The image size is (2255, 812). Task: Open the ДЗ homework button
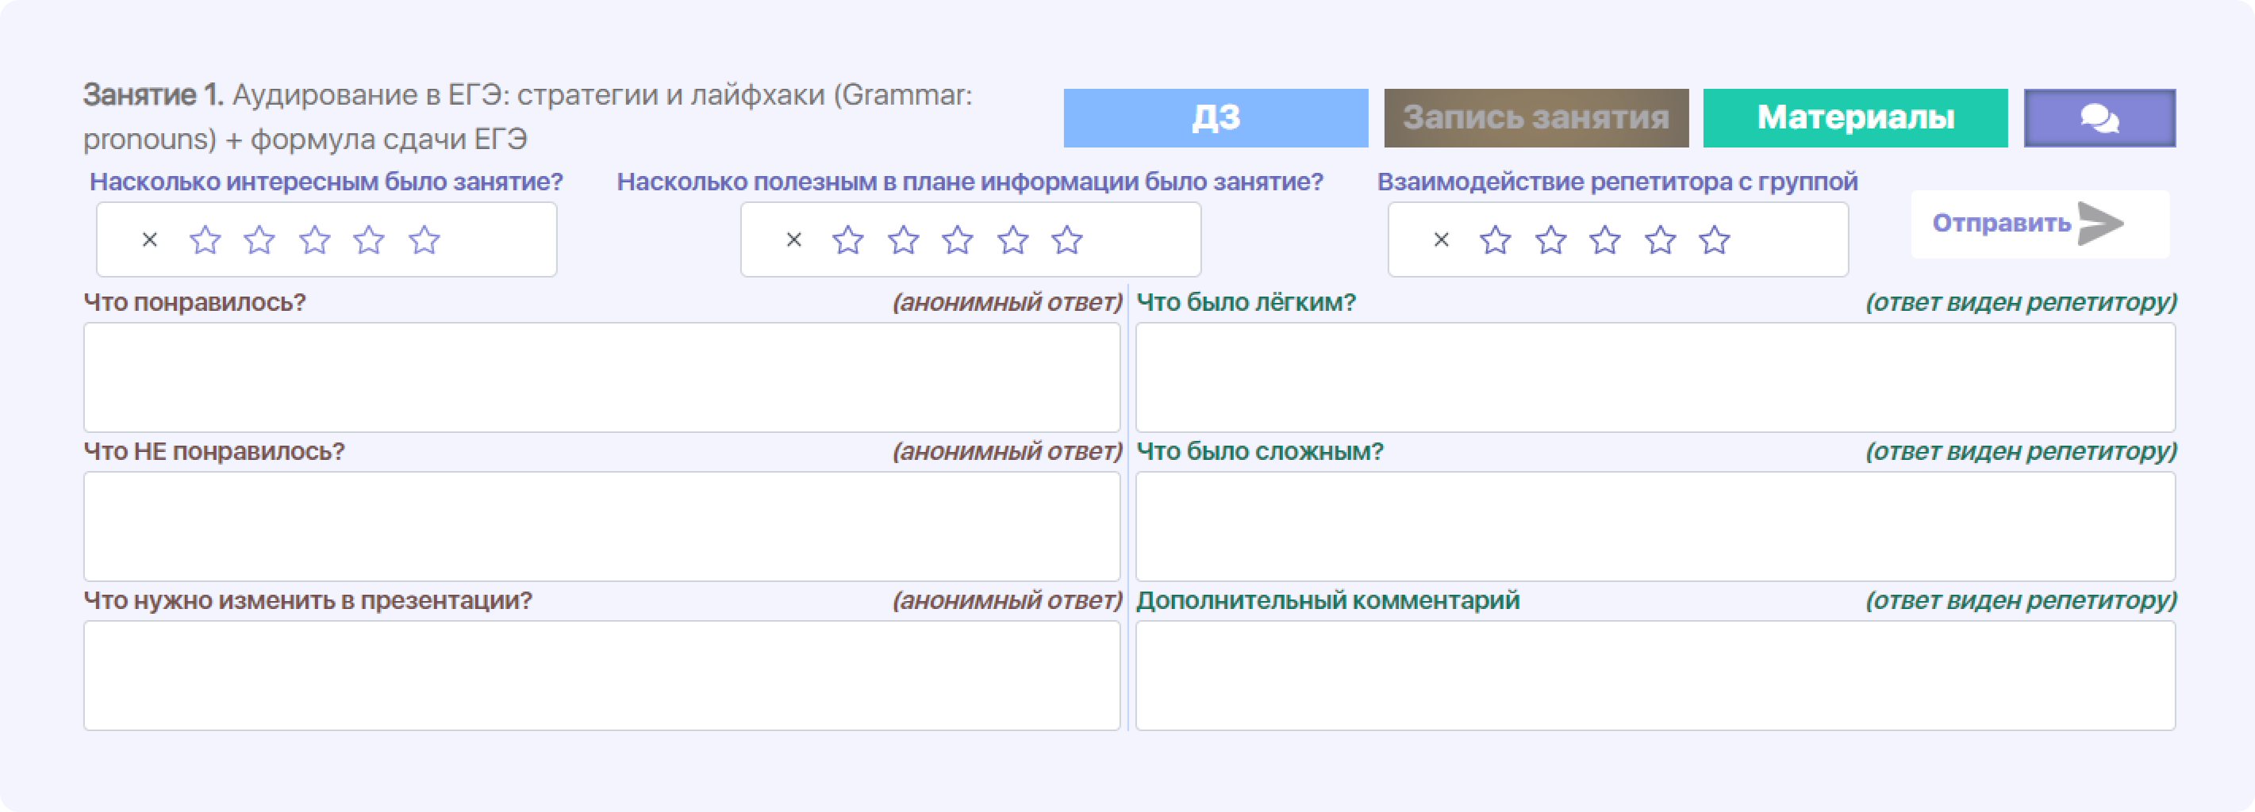pos(1215,118)
